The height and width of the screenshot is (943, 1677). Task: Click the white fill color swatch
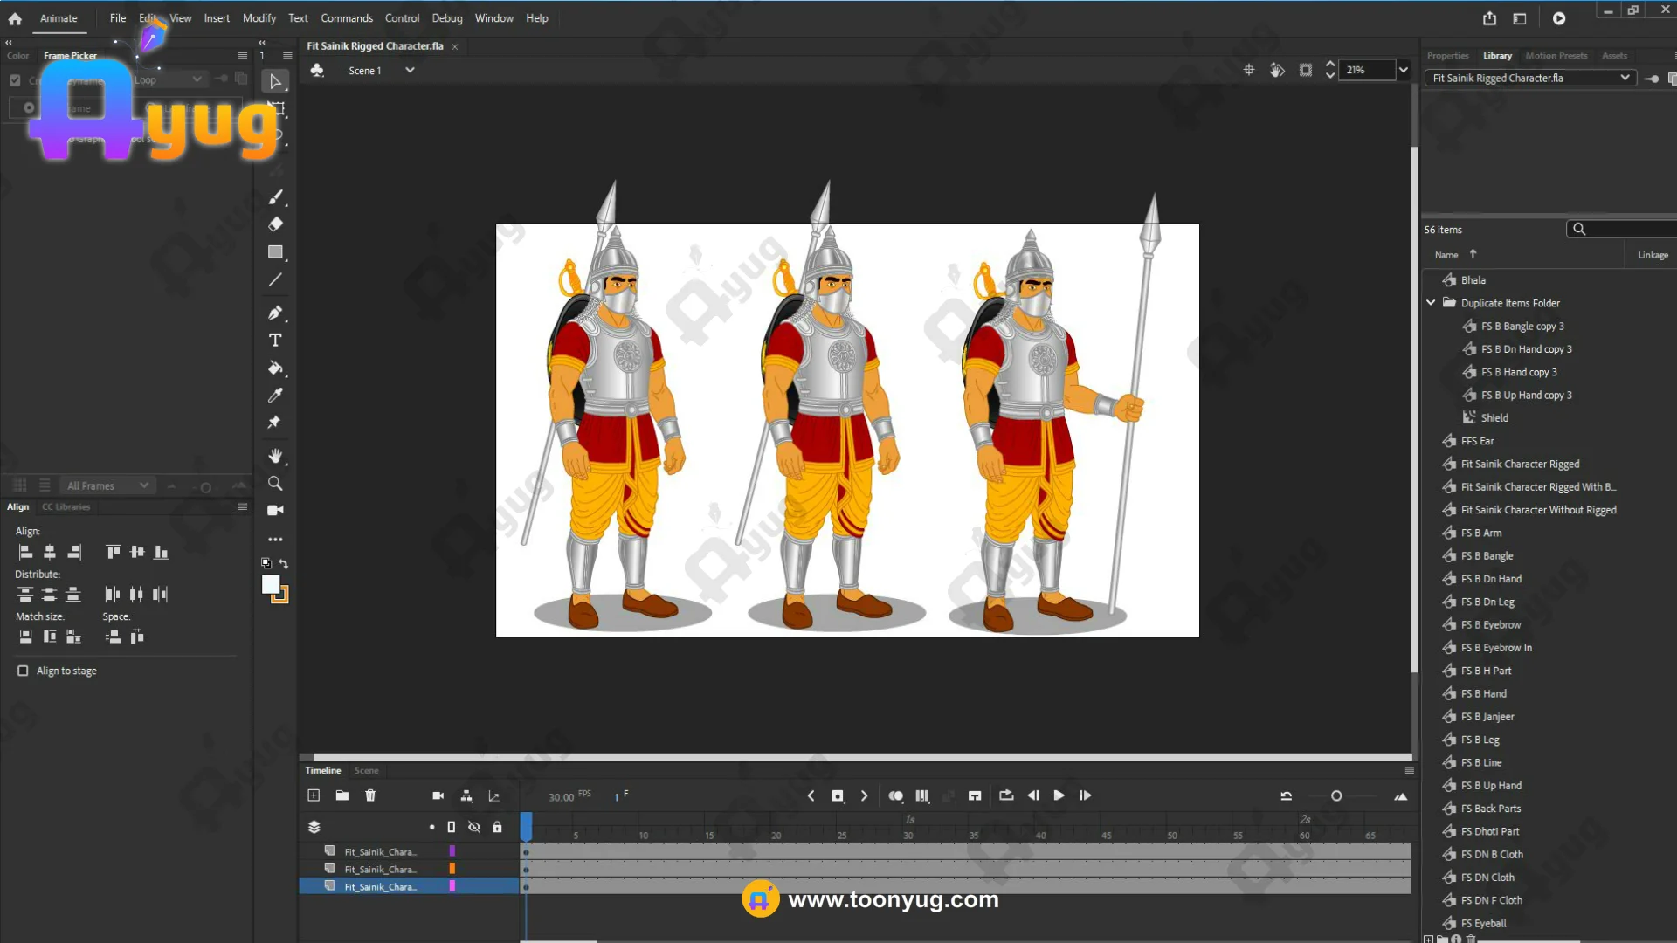tap(271, 585)
